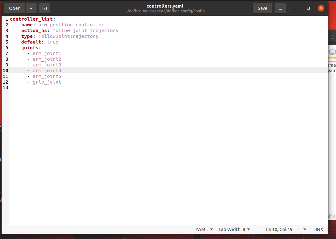The height and width of the screenshot is (239, 336).
Task: Open the hamburger menu in the header bar
Action: pos(280,8)
